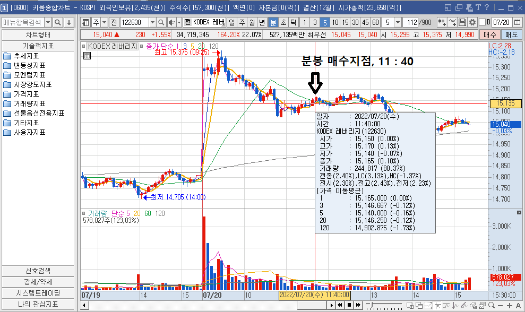This screenshot has width=525, height=312.
Task: Toggle the KODEX 레버리지 legend square
Action: (84, 46)
